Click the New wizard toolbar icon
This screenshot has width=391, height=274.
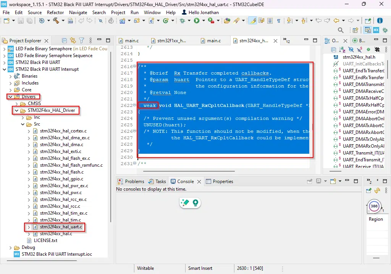coord(7,21)
